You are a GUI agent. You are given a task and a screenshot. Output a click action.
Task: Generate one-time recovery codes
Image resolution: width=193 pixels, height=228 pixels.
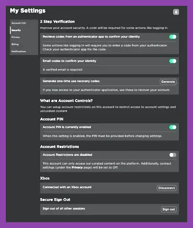coord(168,82)
